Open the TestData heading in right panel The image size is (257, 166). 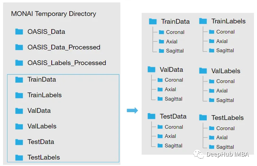[x=173, y=117]
